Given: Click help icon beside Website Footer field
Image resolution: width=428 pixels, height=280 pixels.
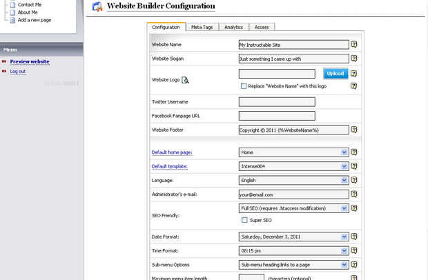Looking at the screenshot, I should [353, 130].
